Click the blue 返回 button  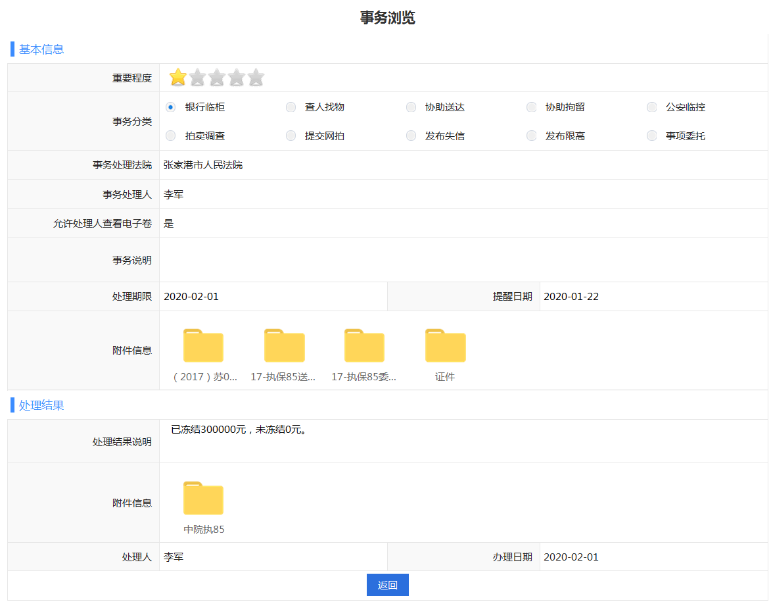387,585
